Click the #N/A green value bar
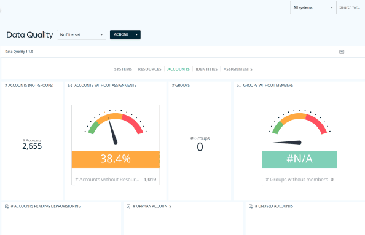 click(x=299, y=159)
